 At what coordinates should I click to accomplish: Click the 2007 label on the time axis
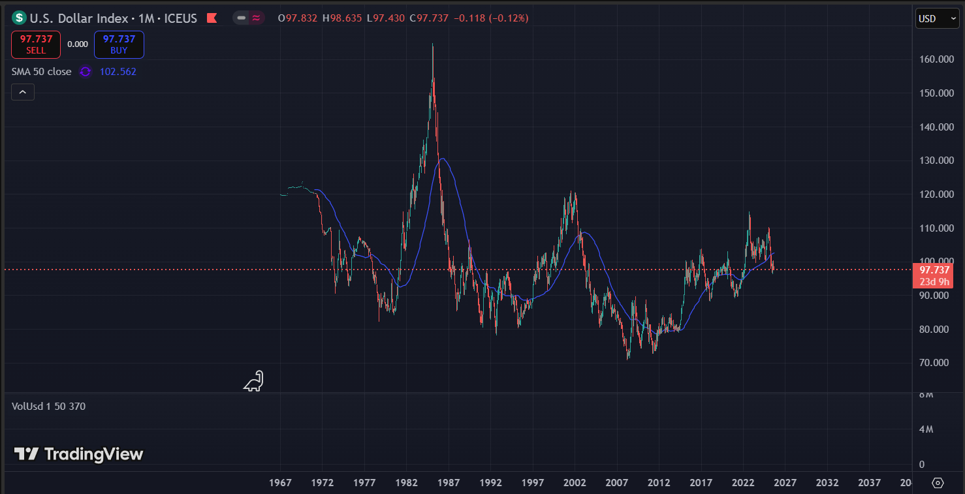(617, 483)
